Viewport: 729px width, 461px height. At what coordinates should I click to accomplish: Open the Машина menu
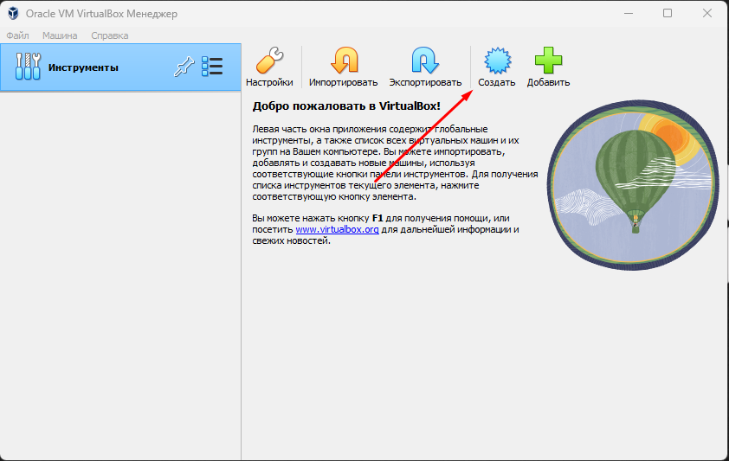[60, 35]
